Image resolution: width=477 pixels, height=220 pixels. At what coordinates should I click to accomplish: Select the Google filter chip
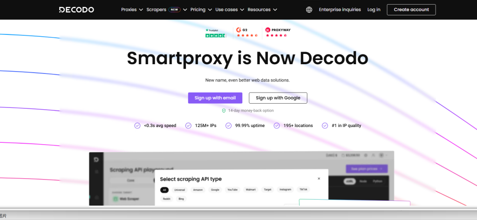pos(215,190)
